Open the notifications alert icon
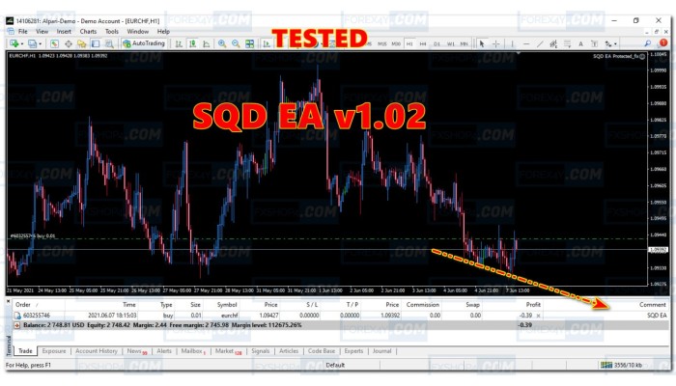The width and height of the screenshot is (676, 386). [x=663, y=42]
